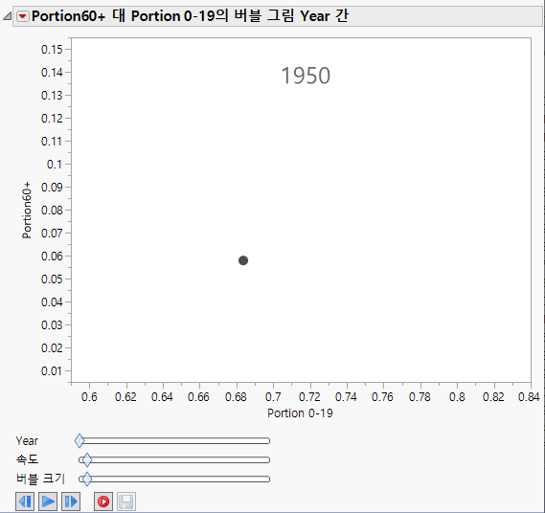Click the 0.06 y-axis tick label
Viewport: 545px width, 513px height.
coord(52,256)
